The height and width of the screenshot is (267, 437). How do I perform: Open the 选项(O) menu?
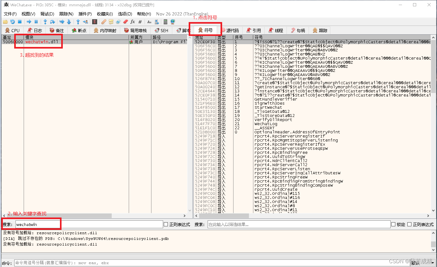[125, 14]
